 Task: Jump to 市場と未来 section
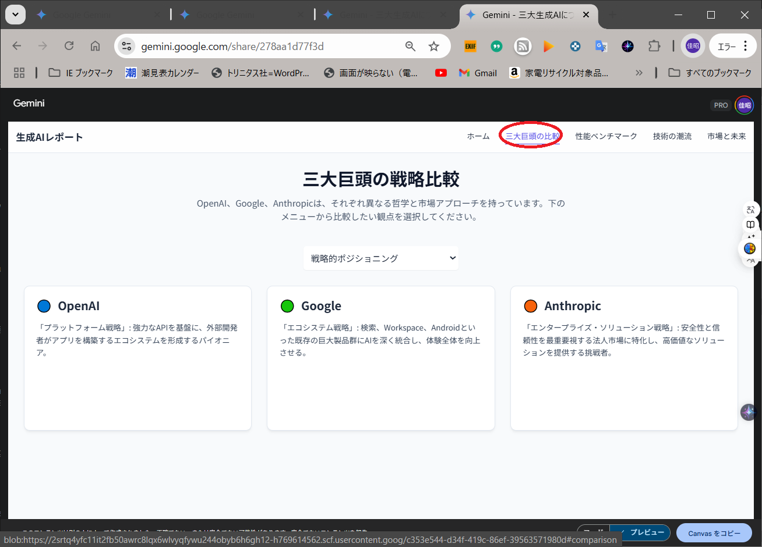[726, 136]
